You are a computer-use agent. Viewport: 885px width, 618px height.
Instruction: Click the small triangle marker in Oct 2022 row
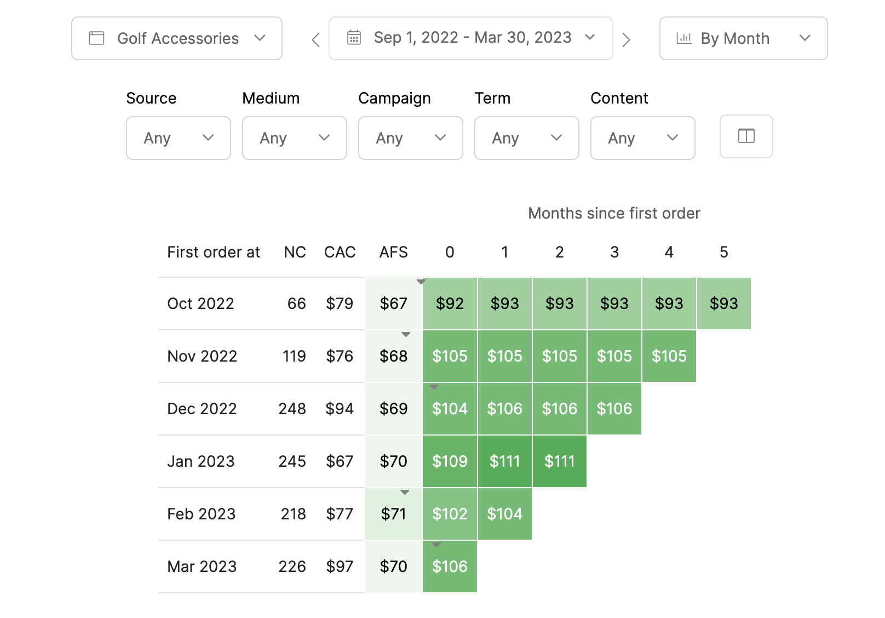(421, 282)
